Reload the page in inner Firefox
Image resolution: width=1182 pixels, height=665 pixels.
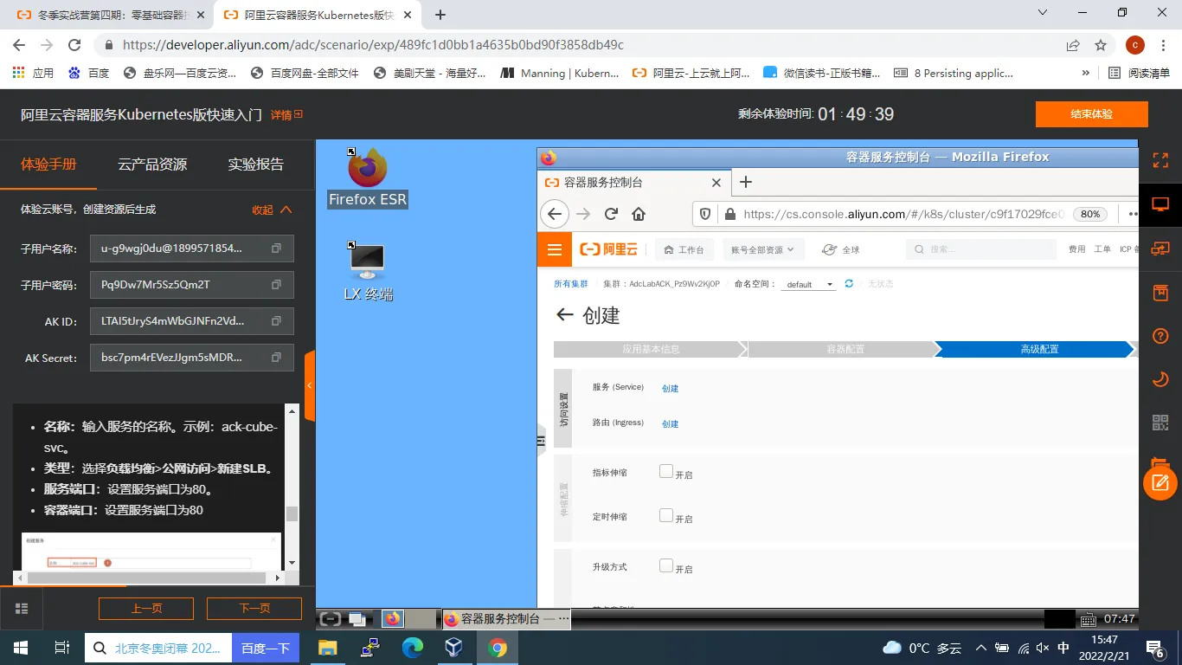click(x=611, y=214)
